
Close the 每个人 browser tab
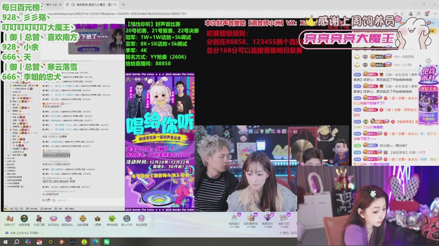60,5
